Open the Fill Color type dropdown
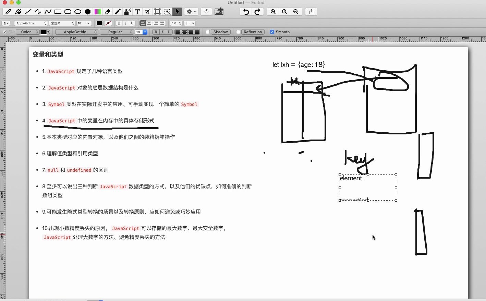Screen dimensions: 486x301 [x=27, y=32]
